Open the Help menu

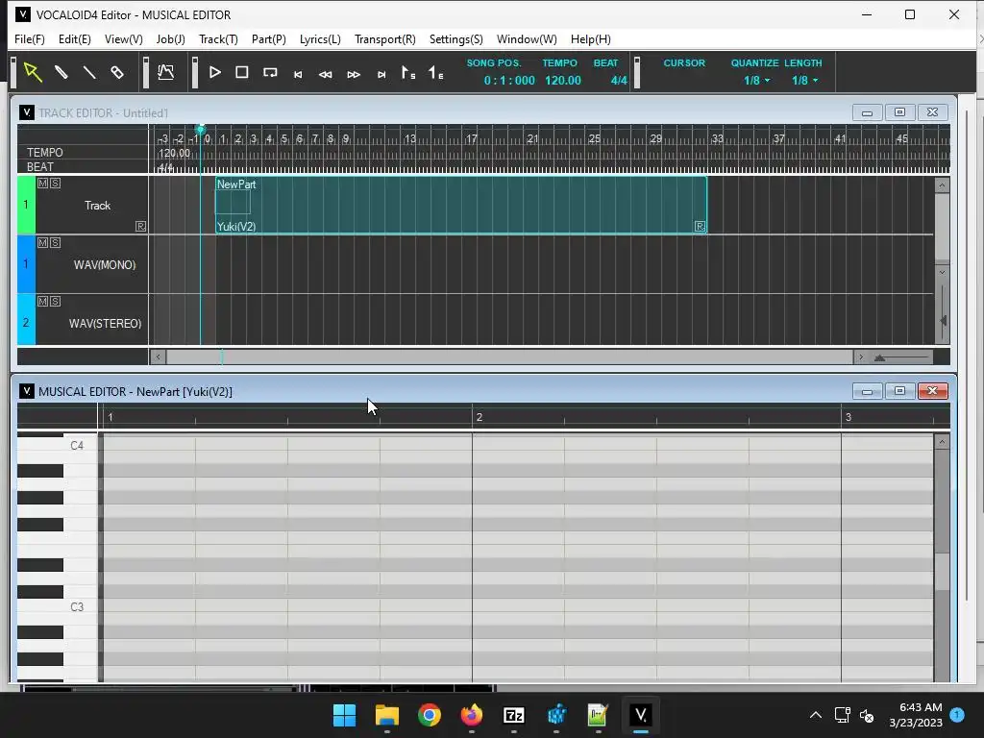click(x=591, y=38)
